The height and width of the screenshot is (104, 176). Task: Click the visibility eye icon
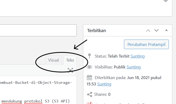[89, 67]
